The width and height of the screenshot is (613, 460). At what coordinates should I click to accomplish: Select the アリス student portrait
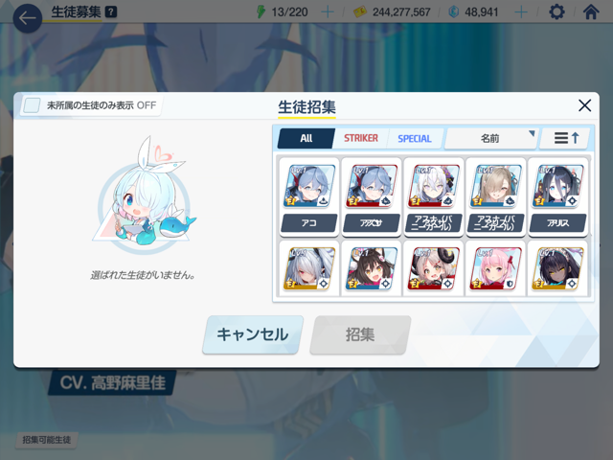[557, 196]
